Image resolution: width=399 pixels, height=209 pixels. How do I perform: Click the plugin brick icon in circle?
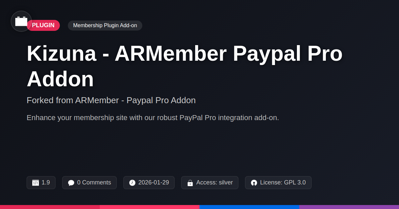pos(21,21)
